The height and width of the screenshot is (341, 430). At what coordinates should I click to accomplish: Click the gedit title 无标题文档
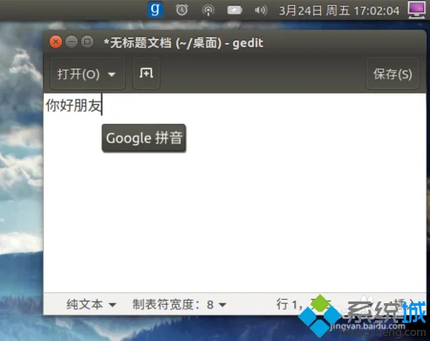140,43
